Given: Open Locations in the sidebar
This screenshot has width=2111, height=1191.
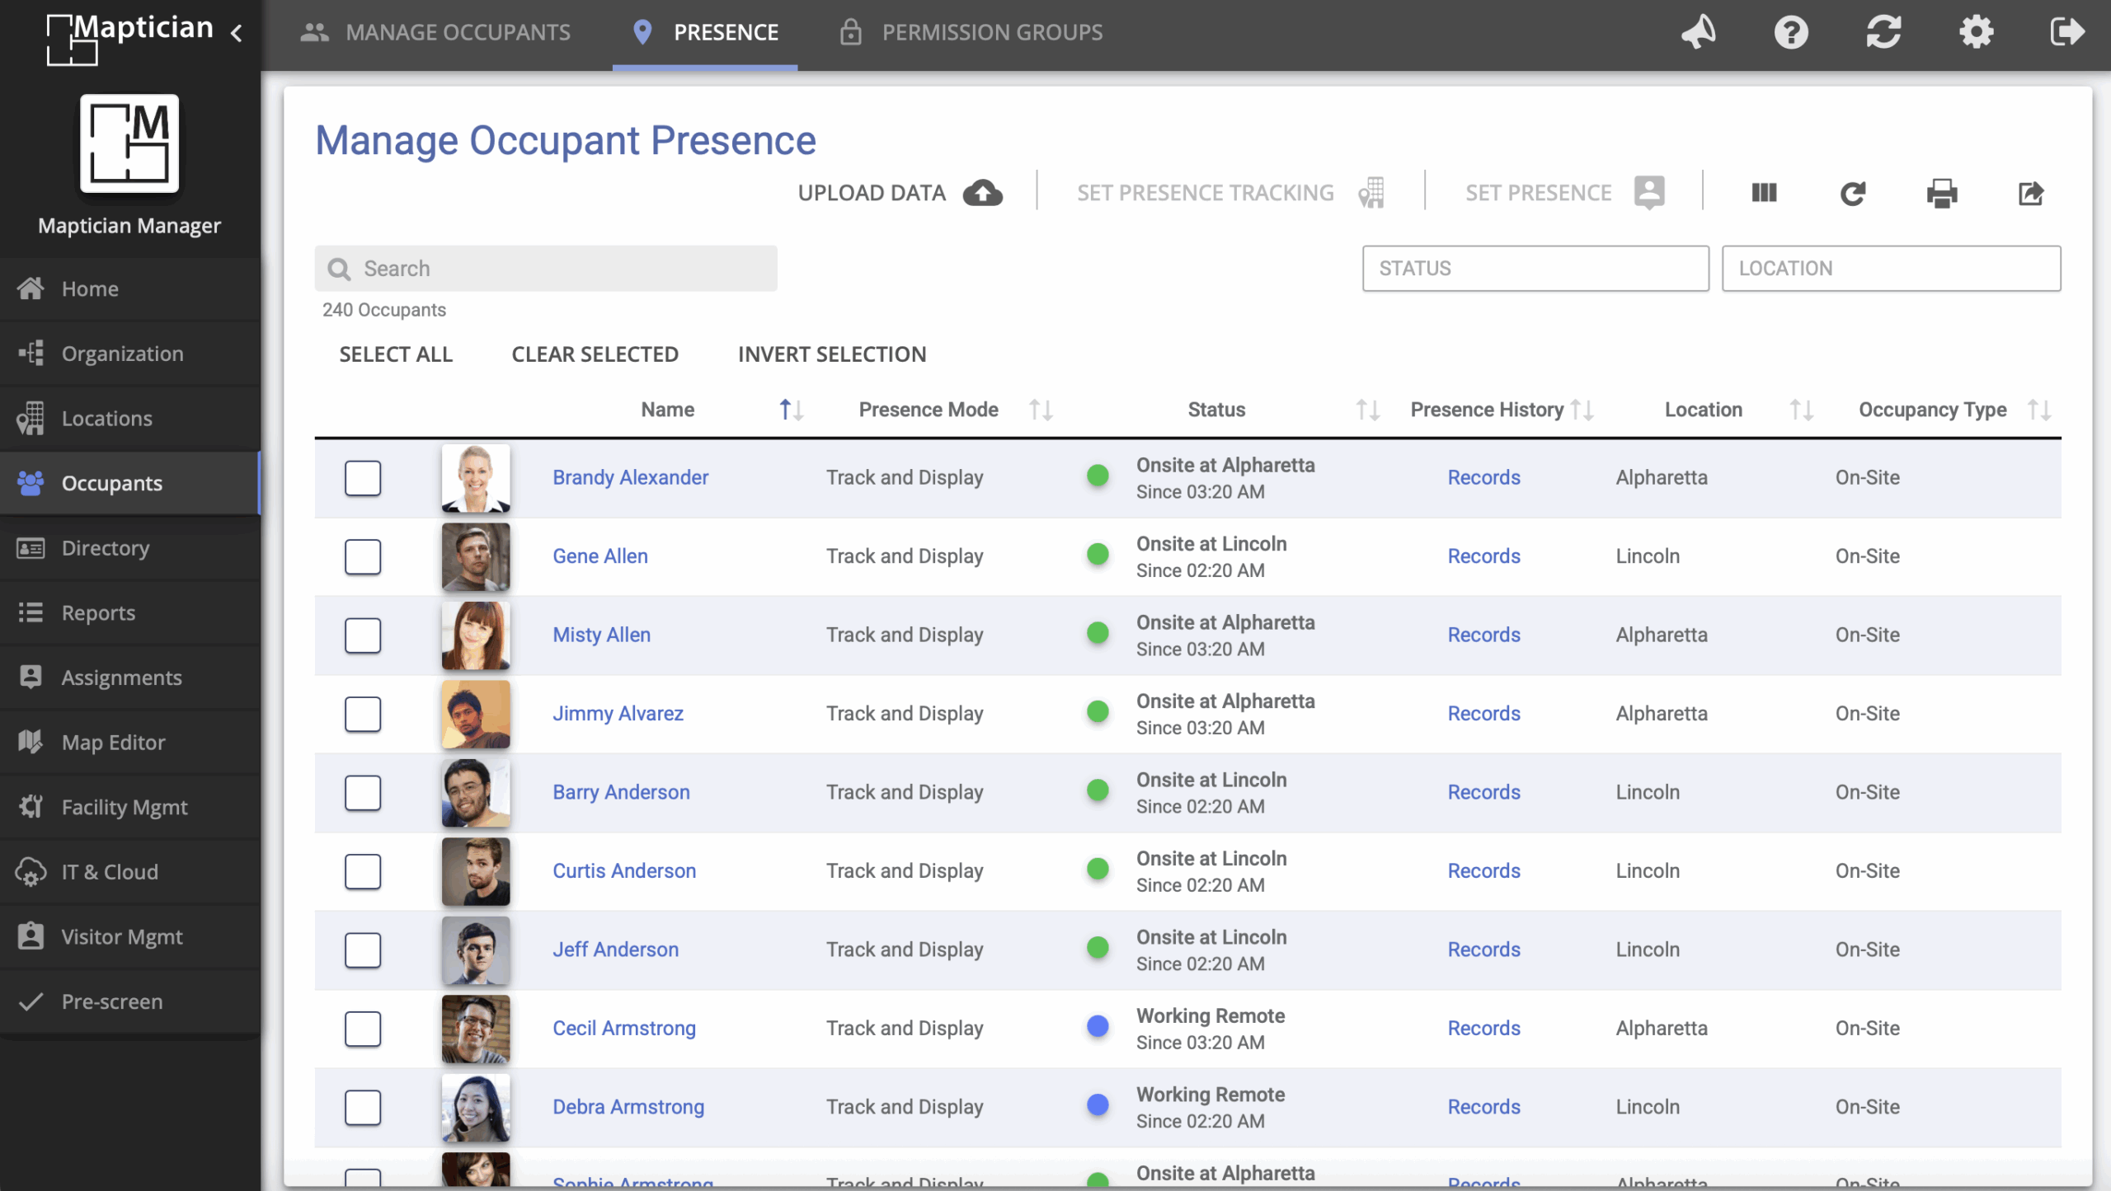Looking at the screenshot, I should 130,419.
